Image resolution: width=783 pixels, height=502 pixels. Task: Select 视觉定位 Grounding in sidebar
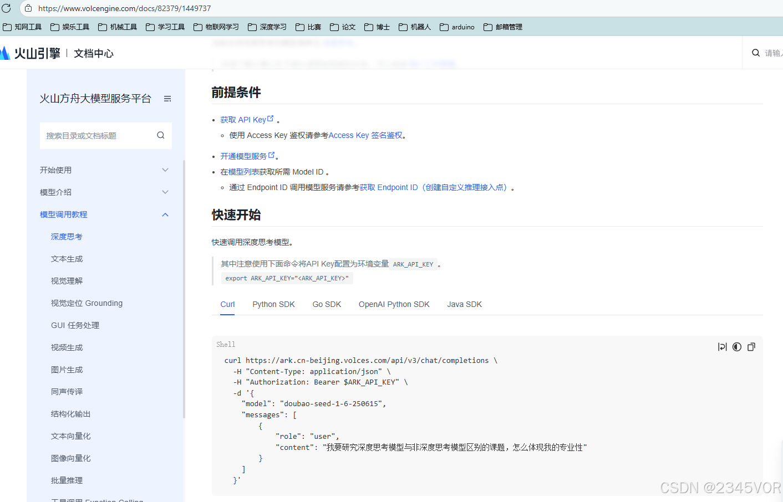point(87,303)
